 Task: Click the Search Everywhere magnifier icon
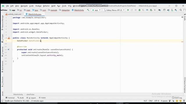click(x=181, y=10)
